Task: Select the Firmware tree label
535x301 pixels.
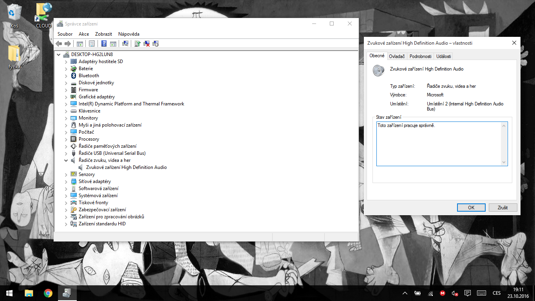Action: pos(88,90)
